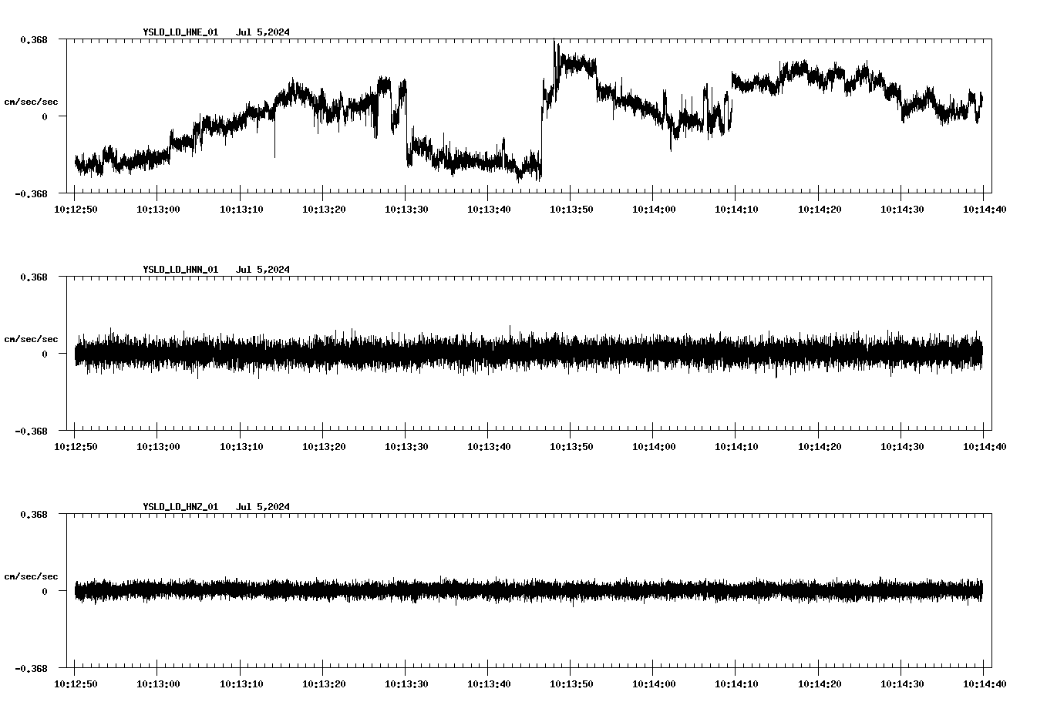
Task: Click the Jul 5,2024 date on middle plot
Action: [264, 270]
